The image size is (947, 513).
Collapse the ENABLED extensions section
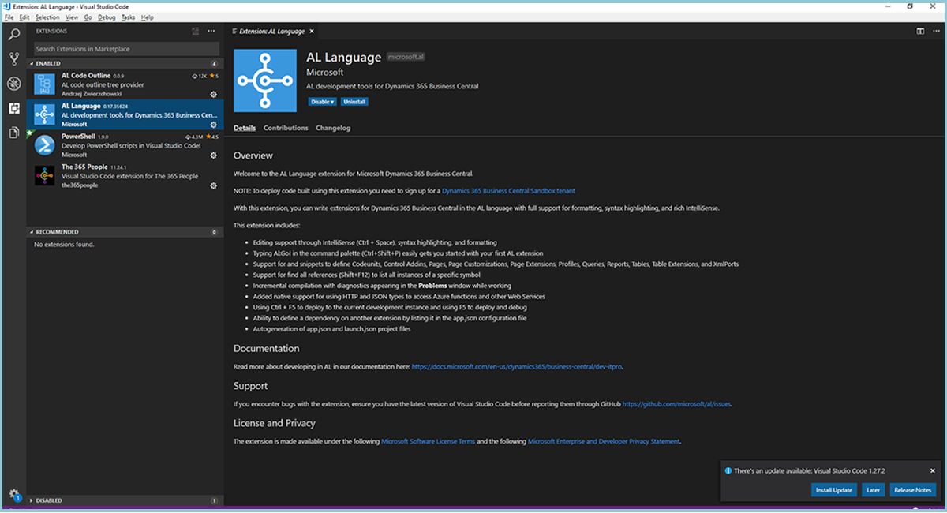tap(47, 63)
